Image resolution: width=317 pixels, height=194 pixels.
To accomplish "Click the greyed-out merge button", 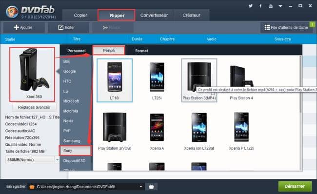I will tap(113, 27).
